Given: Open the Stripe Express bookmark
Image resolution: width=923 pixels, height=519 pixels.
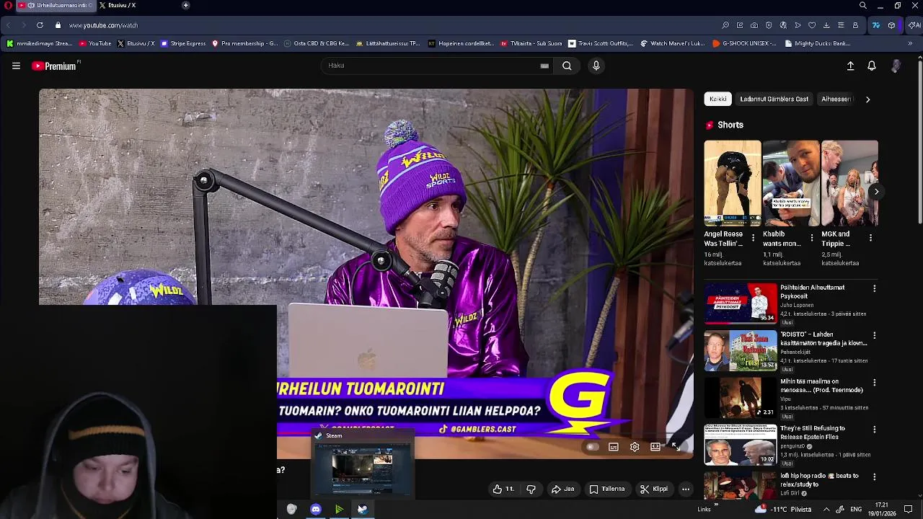Looking at the screenshot, I should (x=183, y=43).
